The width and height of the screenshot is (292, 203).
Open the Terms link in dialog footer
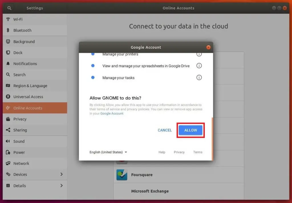[198, 152]
